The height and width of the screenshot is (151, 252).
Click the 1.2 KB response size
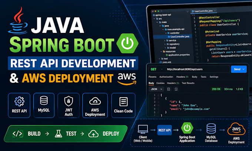point(239,89)
